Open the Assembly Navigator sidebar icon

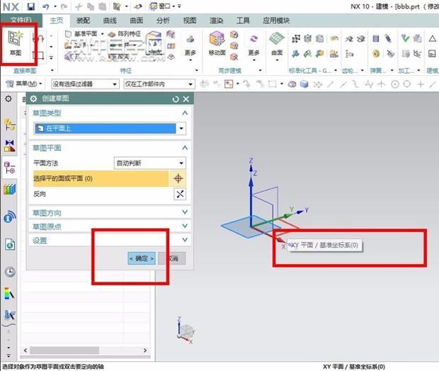pyautogui.click(x=9, y=125)
